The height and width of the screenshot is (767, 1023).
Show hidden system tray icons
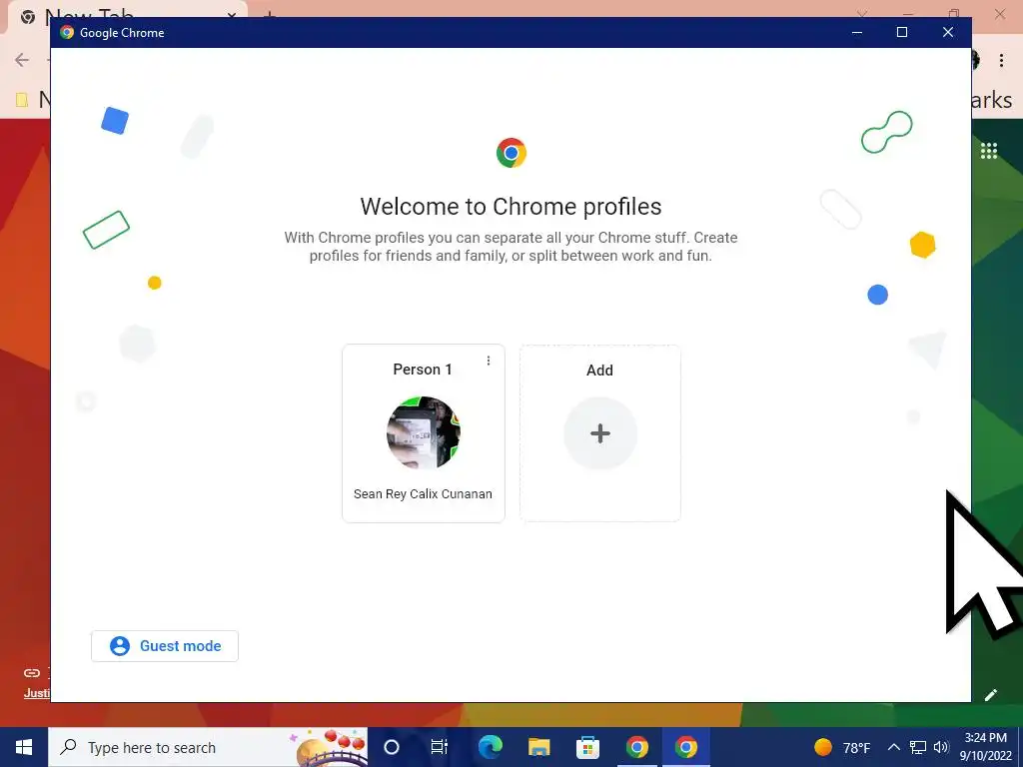894,747
